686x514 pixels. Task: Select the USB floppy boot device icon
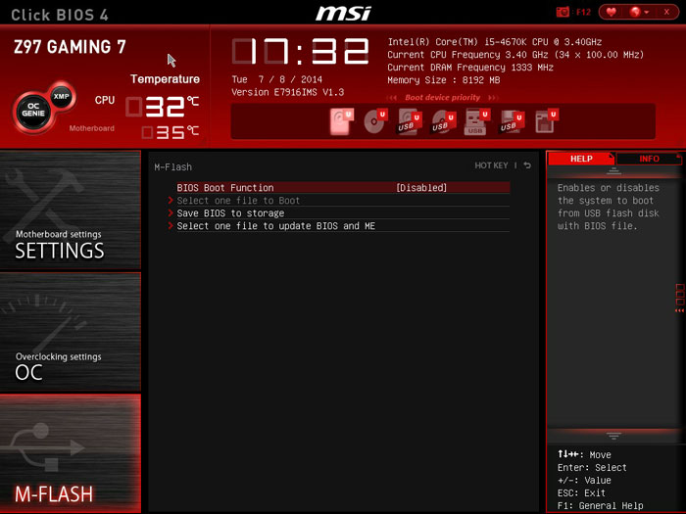click(511, 121)
